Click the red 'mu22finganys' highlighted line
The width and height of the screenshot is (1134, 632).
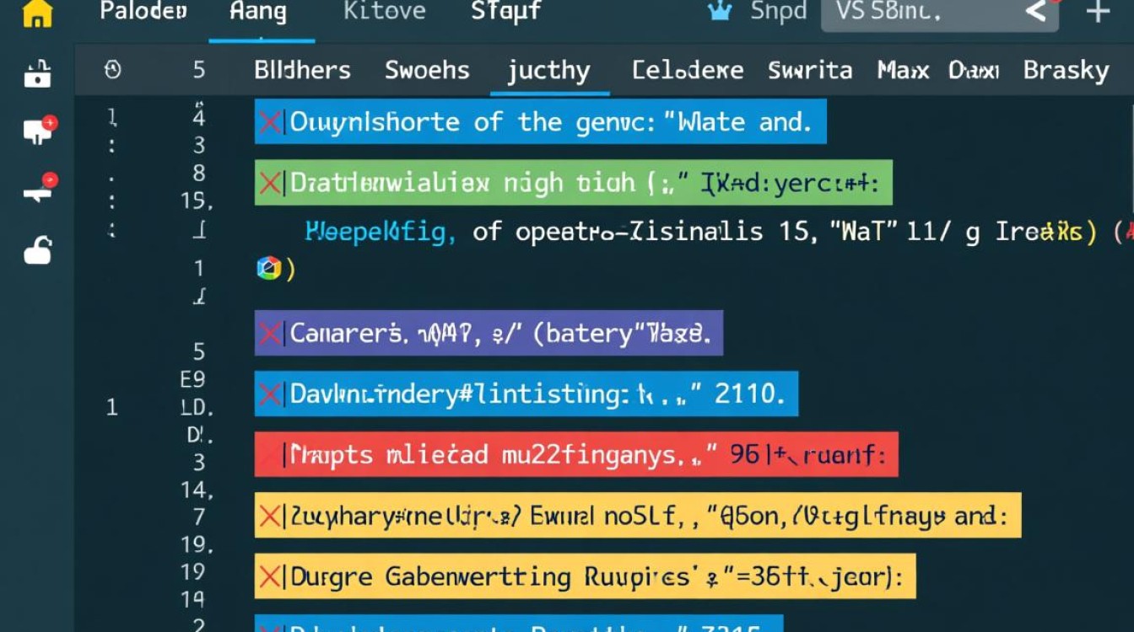pos(576,455)
